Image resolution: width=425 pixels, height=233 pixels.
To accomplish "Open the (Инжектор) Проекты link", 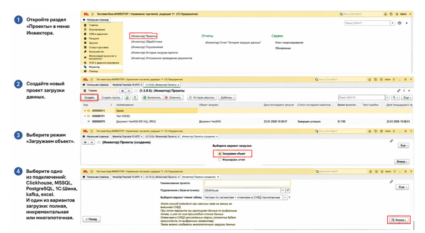I will click(143, 36).
